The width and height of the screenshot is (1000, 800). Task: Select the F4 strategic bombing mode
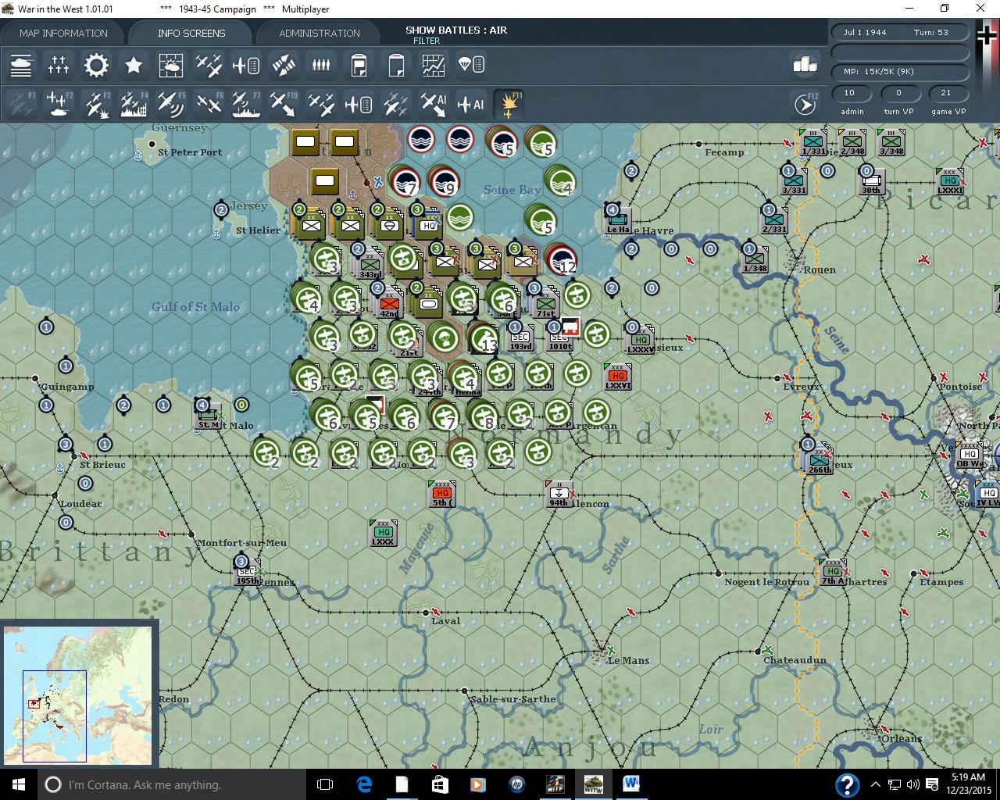(x=134, y=104)
